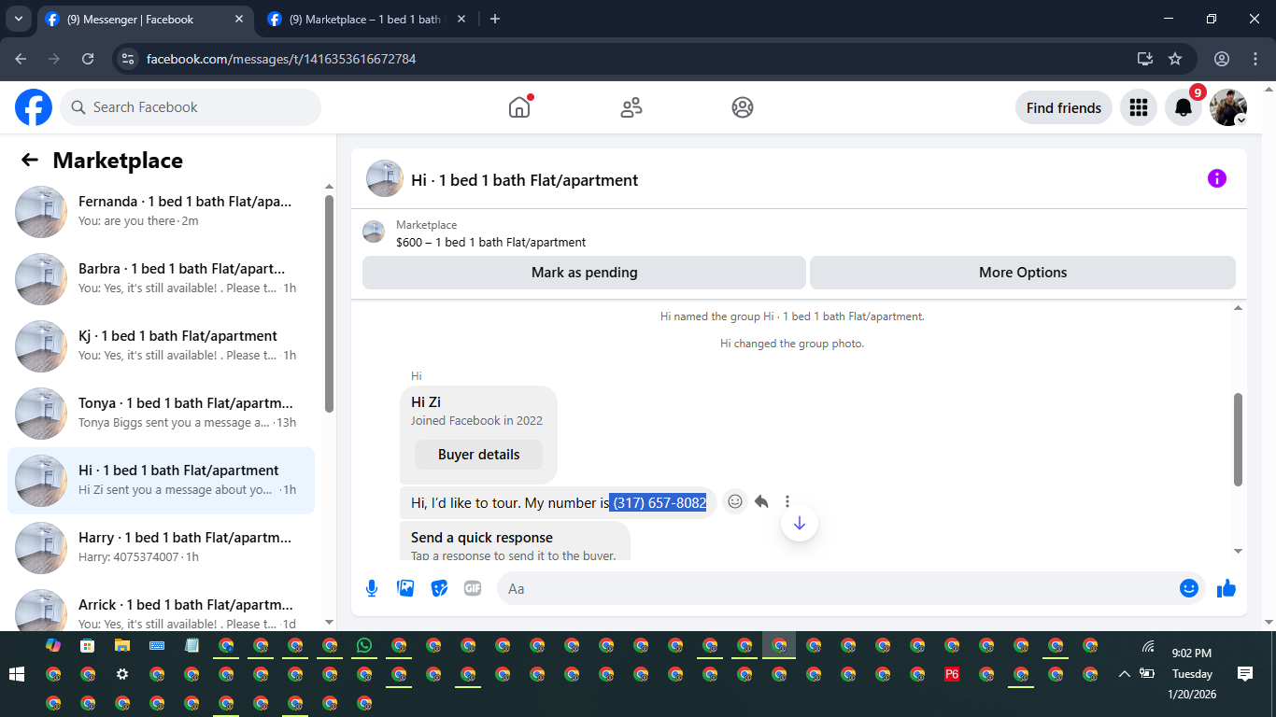This screenshot has height=717, width=1276.
Task: Open the Facebook Menu grid icon
Action: pyautogui.click(x=1139, y=107)
